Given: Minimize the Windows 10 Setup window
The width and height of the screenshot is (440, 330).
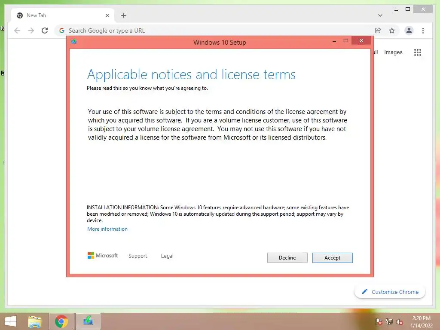Looking at the screenshot, I should [334, 42].
